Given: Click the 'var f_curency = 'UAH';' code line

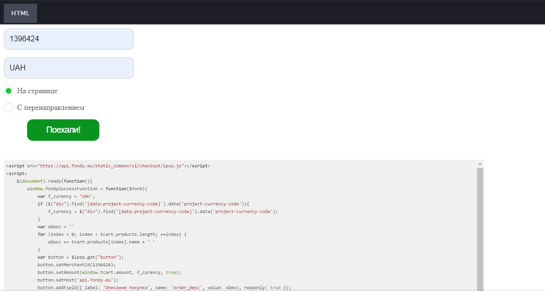Looking at the screenshot, I should point(66,196).
